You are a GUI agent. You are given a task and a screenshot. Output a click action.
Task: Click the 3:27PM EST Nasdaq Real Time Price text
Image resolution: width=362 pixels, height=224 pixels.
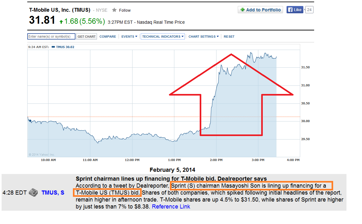[x=146, y=22]
